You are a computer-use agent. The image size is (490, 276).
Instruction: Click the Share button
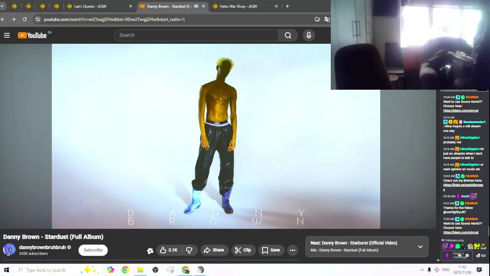[x=214, y=250]
